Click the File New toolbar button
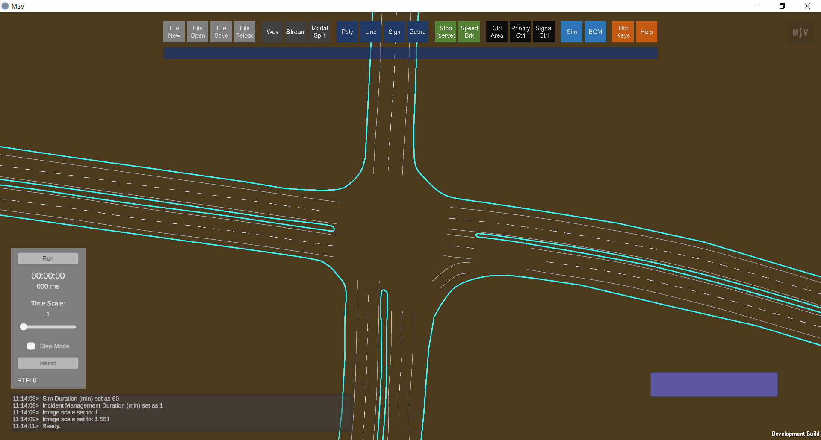Image resolution: width=821 pixels, height=440 pixels. pos(174,32)
